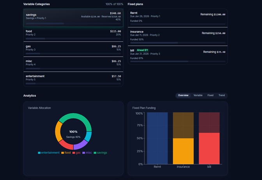Screen dimensions: 262x180
Task: Switch to the Variable analytics tab
Action: 198,95
